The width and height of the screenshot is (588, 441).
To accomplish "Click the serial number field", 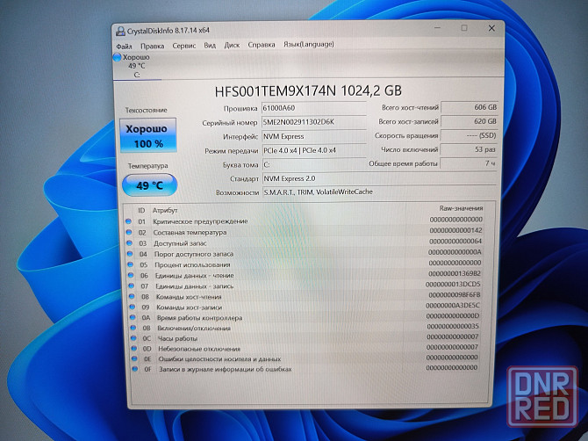I will [x=314, y=122].
